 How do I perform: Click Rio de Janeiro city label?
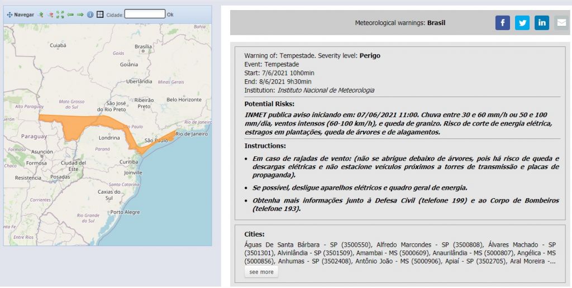pos(192,134)
